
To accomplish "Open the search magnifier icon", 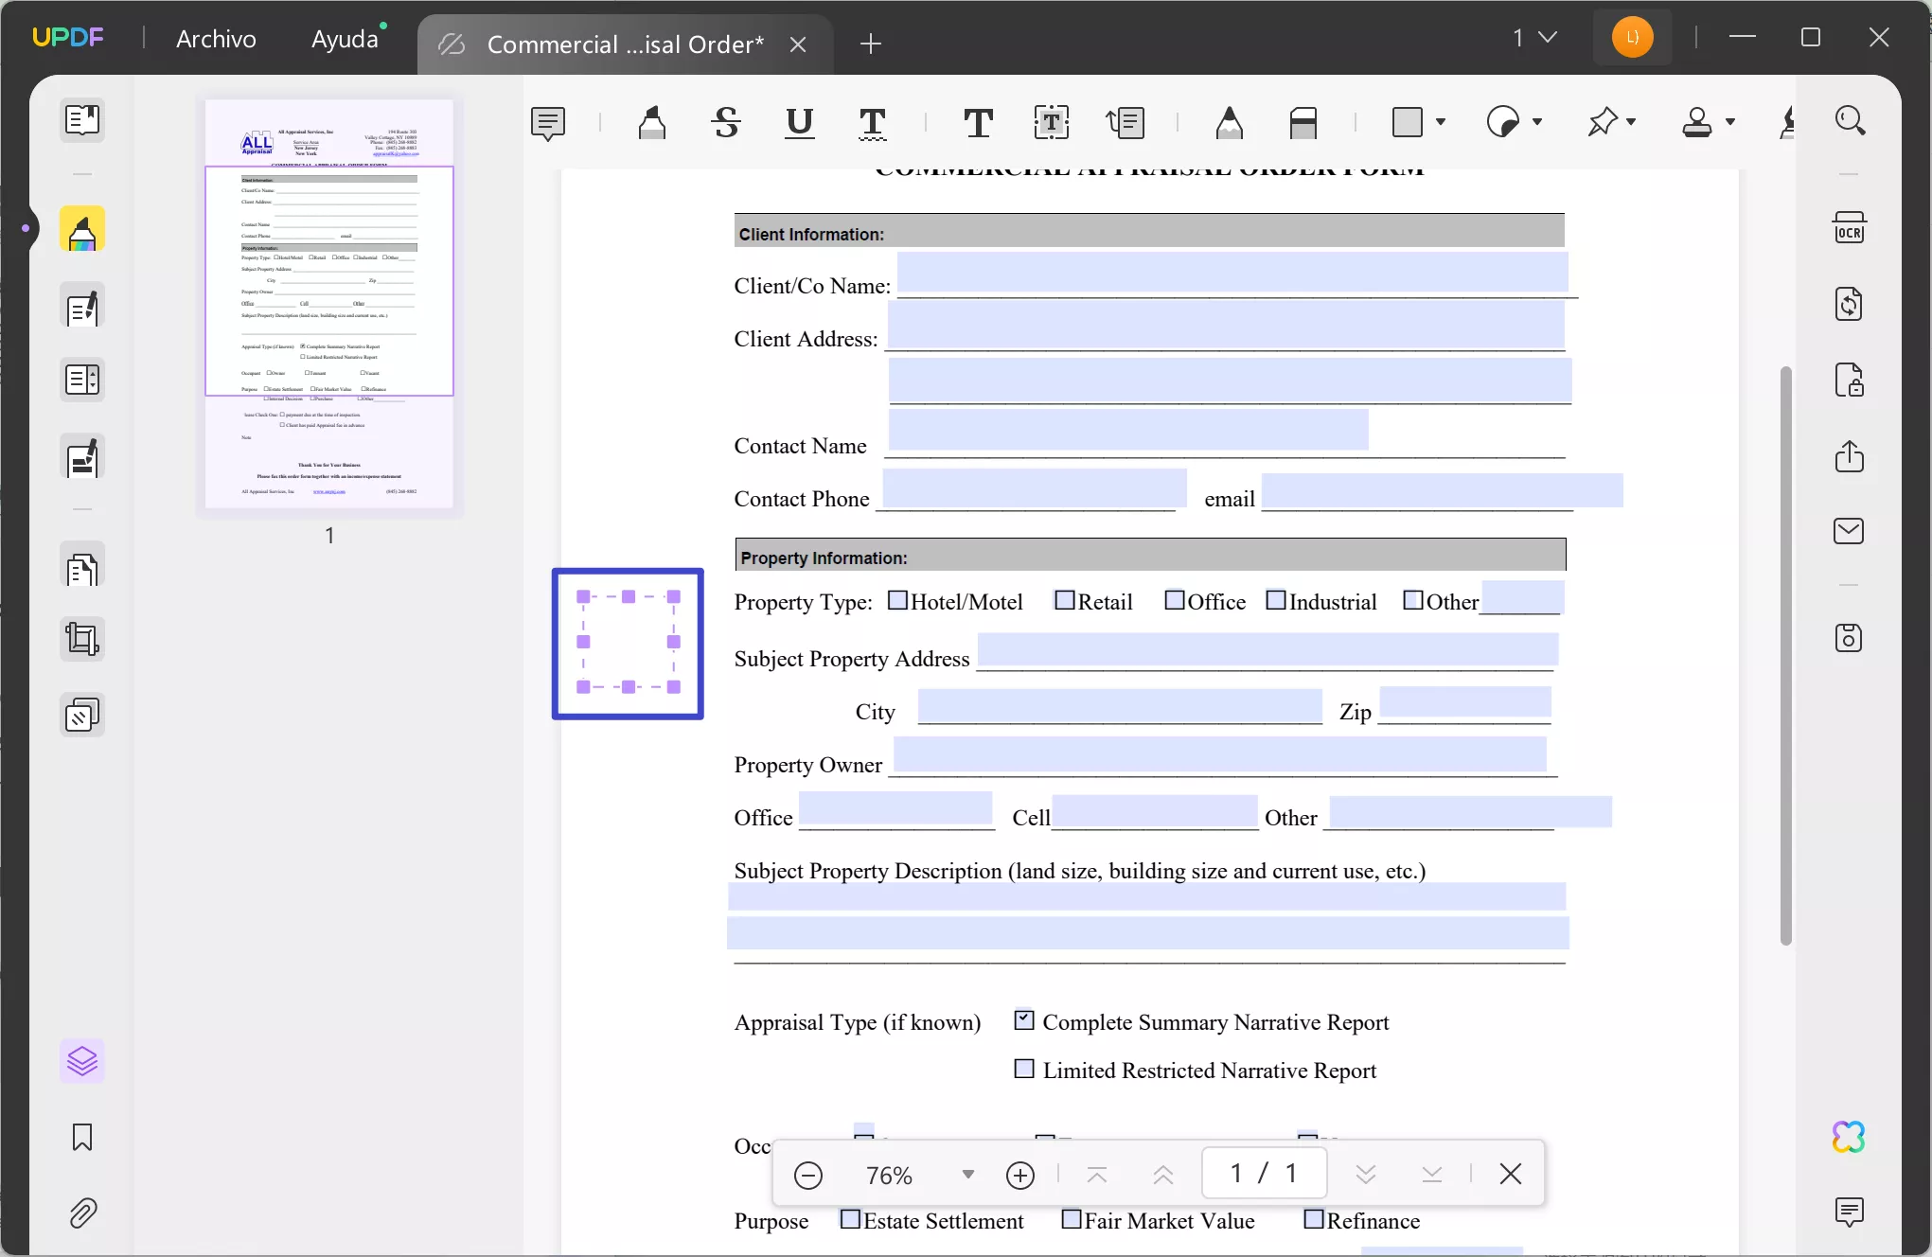I will [x=1850, y=120].
